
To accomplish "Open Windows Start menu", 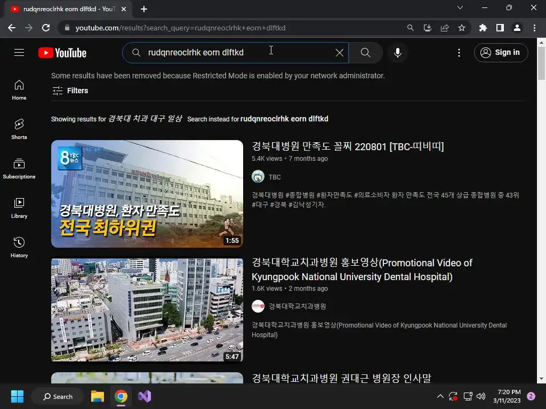I will [x=17, y=396].
